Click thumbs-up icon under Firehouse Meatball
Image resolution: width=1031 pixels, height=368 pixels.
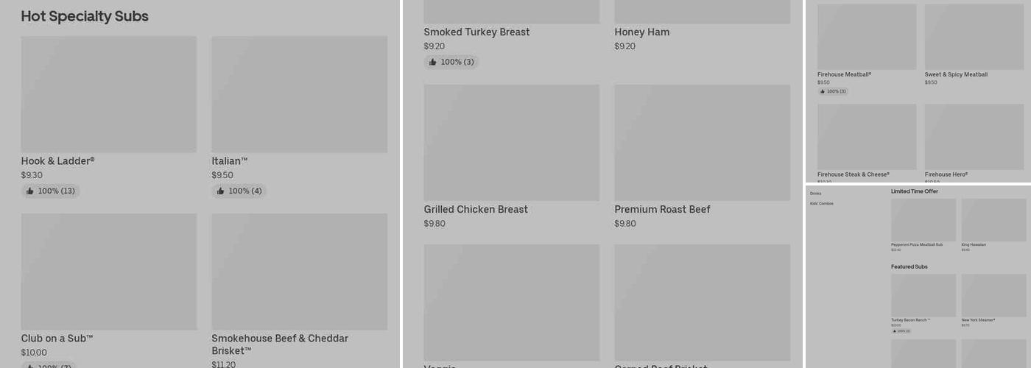[x=823, y=92]
